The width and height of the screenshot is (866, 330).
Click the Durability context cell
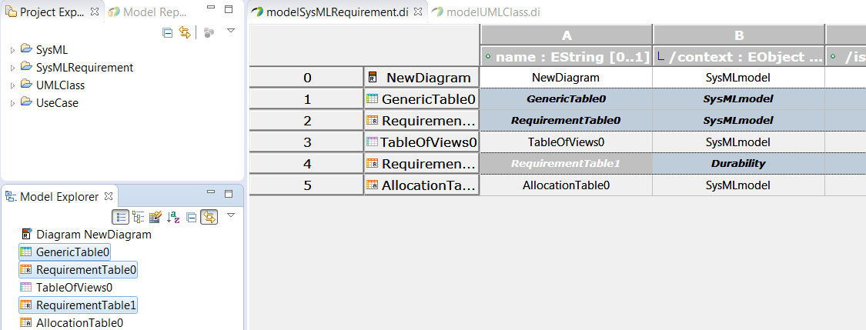(x=738, y=163)
